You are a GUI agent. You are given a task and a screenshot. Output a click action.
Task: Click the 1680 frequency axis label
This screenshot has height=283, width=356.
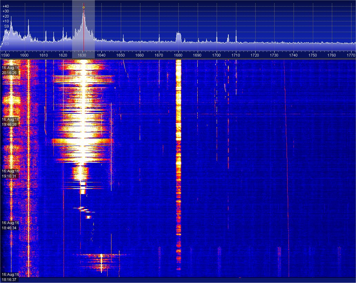coord(178,55)
